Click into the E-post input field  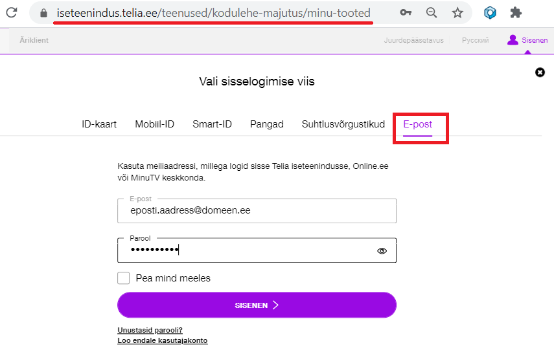pyautogui.click(x=257, y=210)
